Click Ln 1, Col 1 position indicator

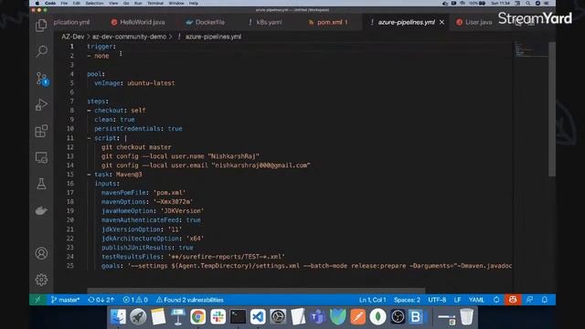point(372,300)
